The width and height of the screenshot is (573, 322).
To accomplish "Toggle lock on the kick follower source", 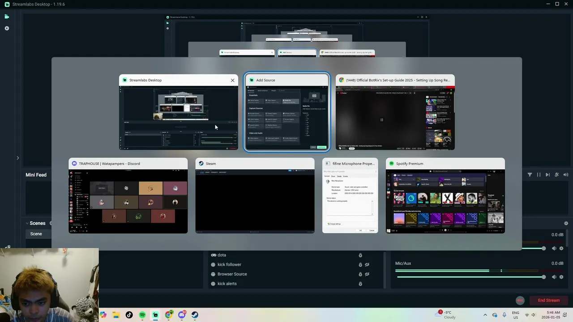I will [x=360, y=265].
